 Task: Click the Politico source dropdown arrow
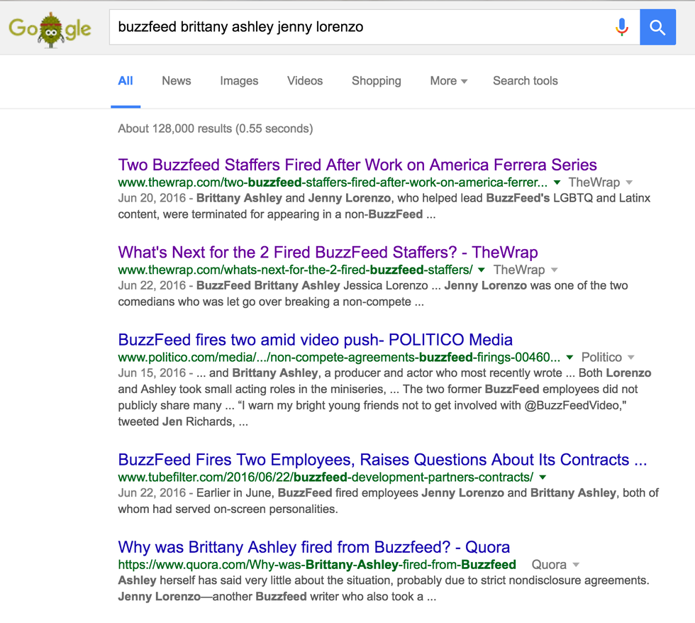(x=631, y=358)
